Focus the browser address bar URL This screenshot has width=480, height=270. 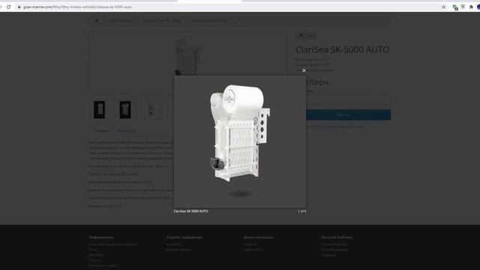[x=77, y=7]
